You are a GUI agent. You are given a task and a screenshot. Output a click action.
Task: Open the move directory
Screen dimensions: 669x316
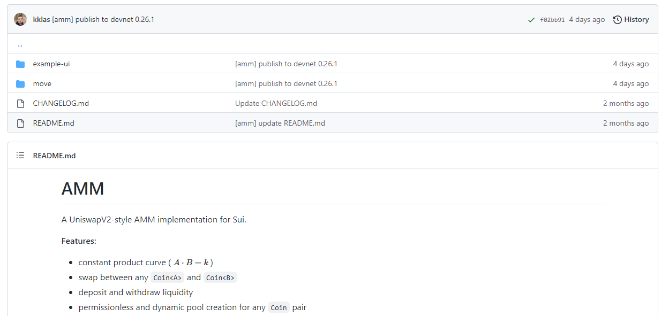(42, 84)
